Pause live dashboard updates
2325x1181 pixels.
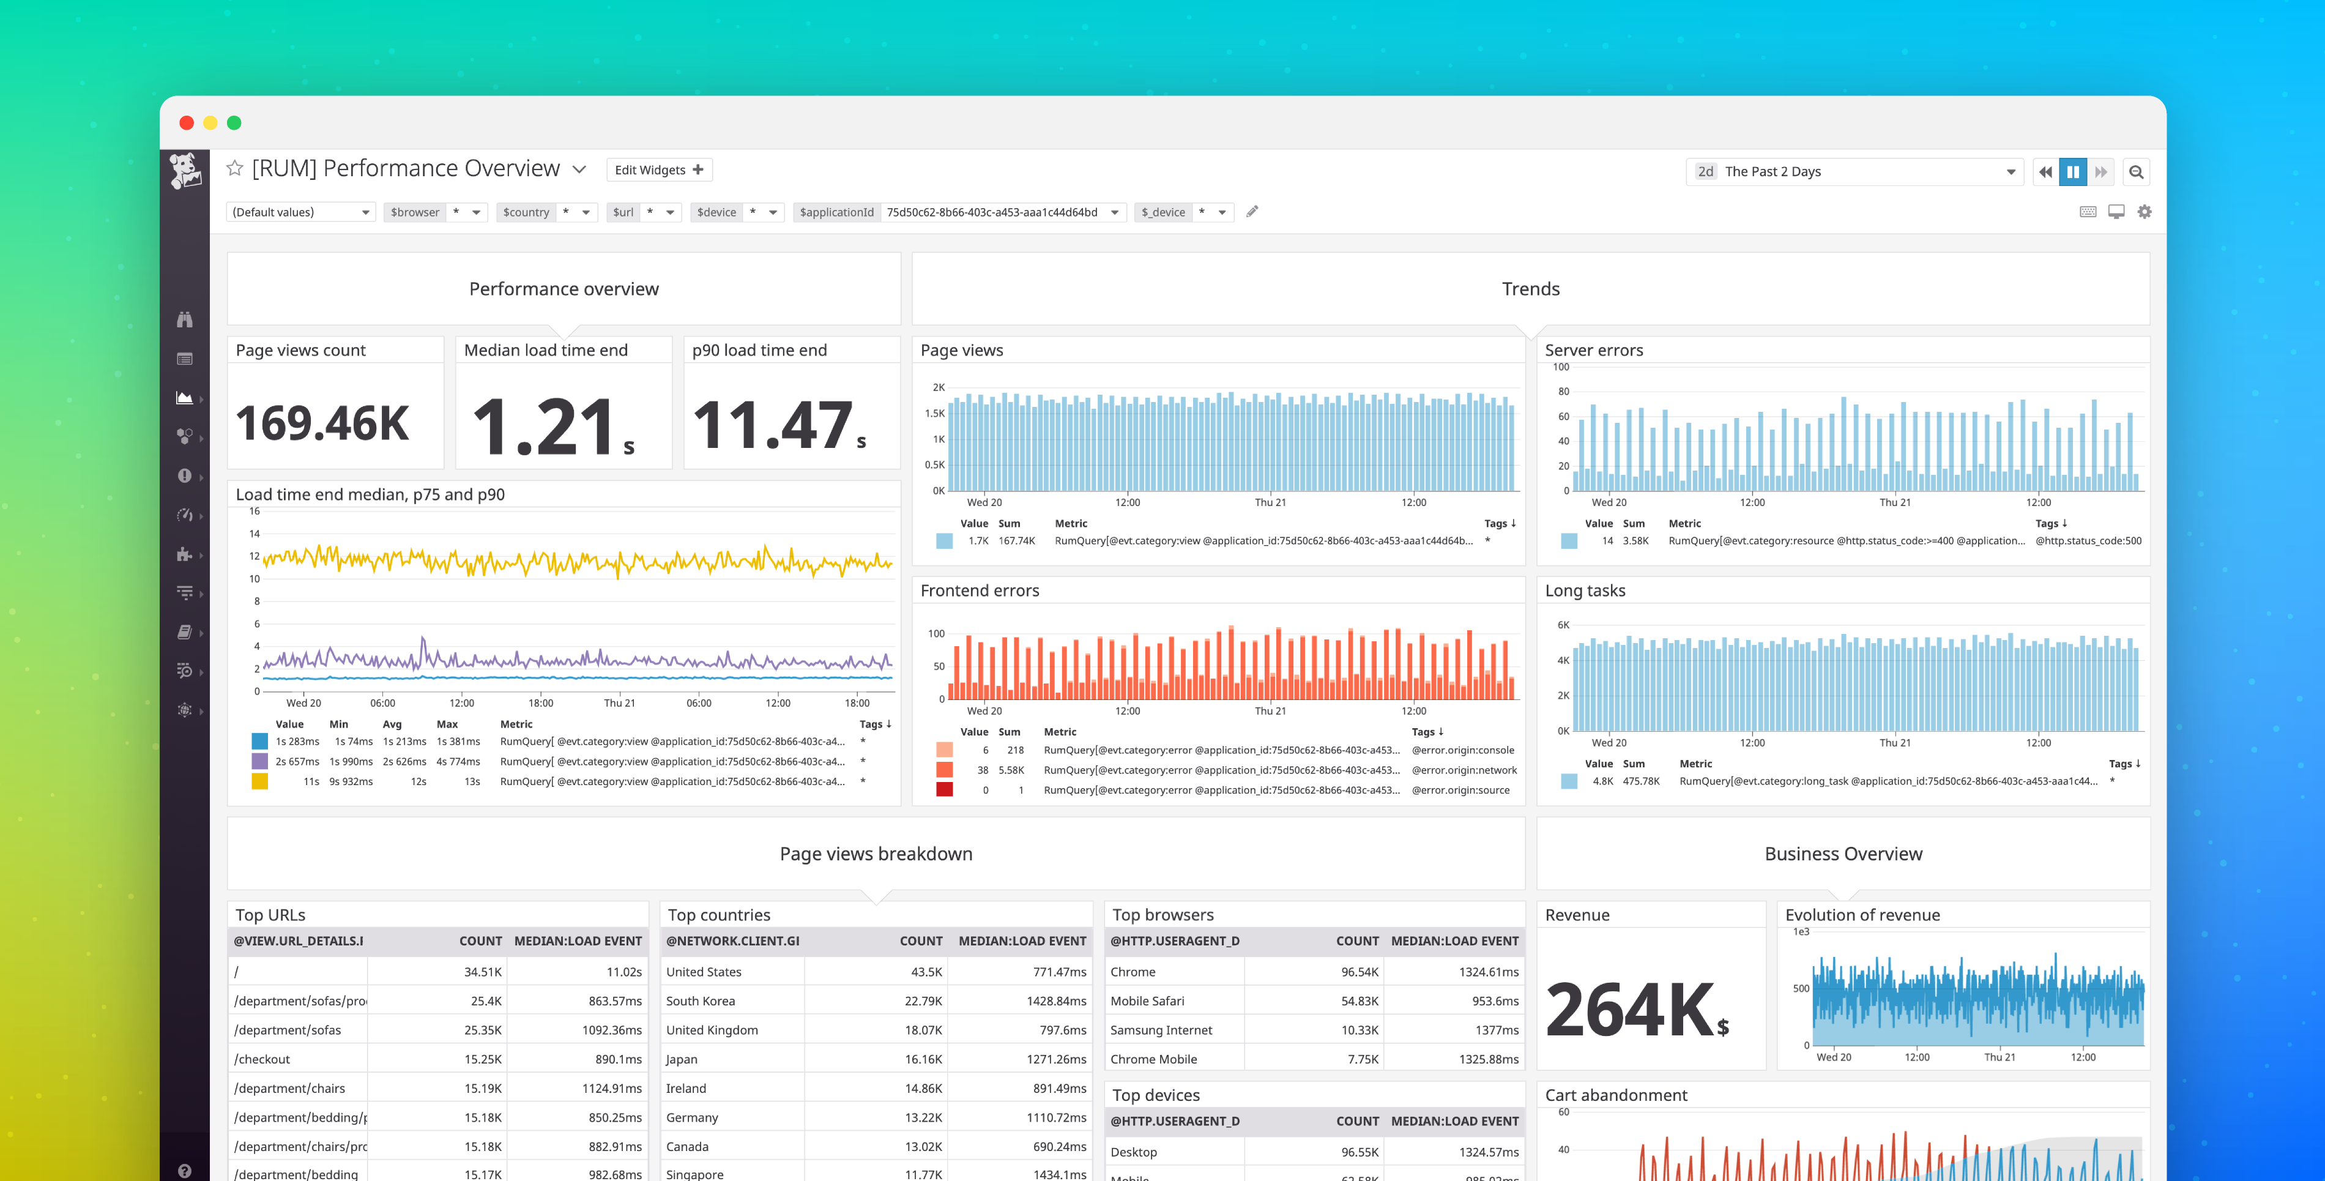[x=2073, y=171]
